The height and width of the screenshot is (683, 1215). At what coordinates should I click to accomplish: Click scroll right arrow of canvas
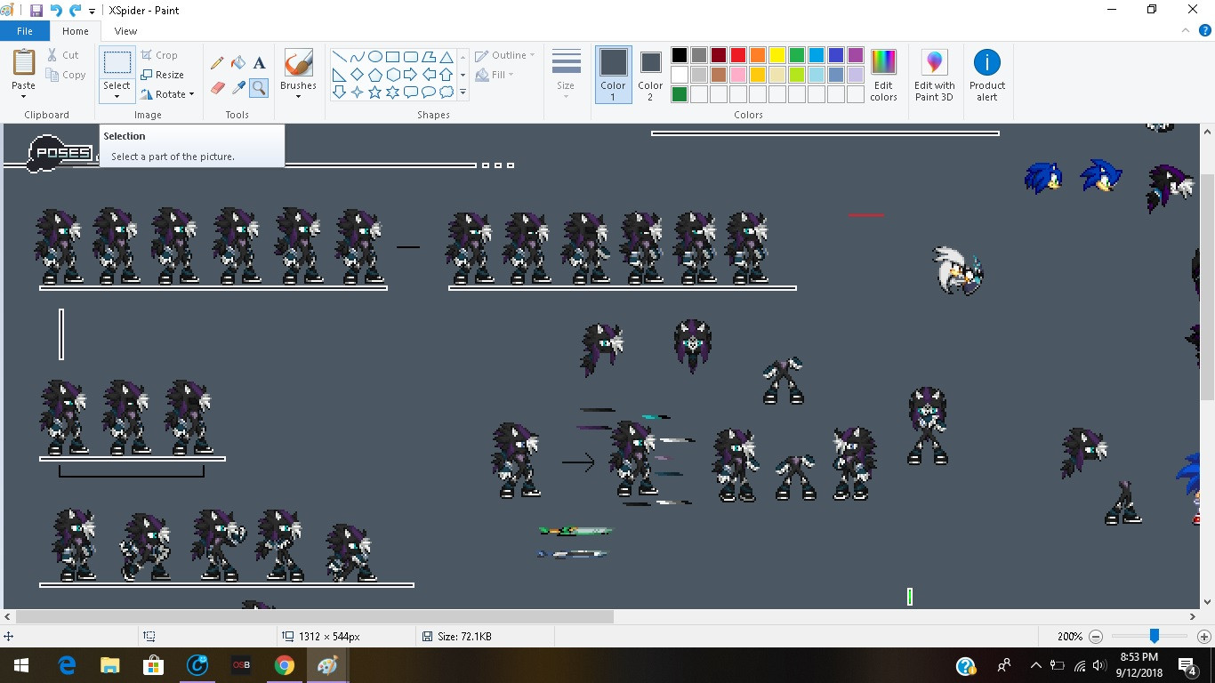coord(1194,616)
